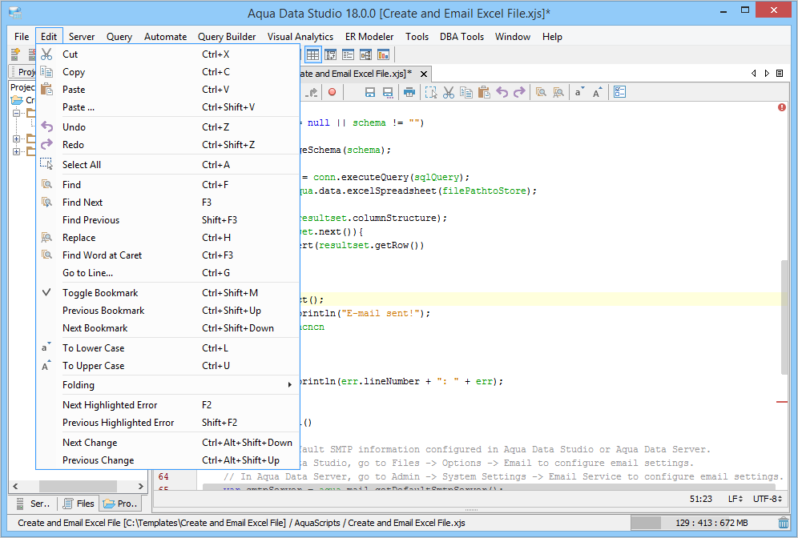
Task: Click the garbage collection trash icon
Action: tap(783, 523)
